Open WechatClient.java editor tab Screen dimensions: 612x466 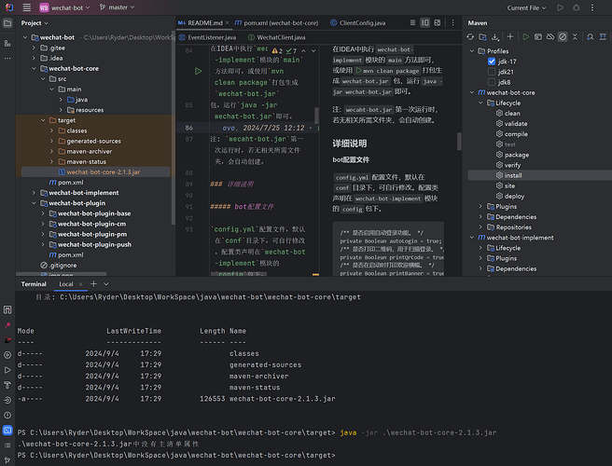click(x=277, y=37)
